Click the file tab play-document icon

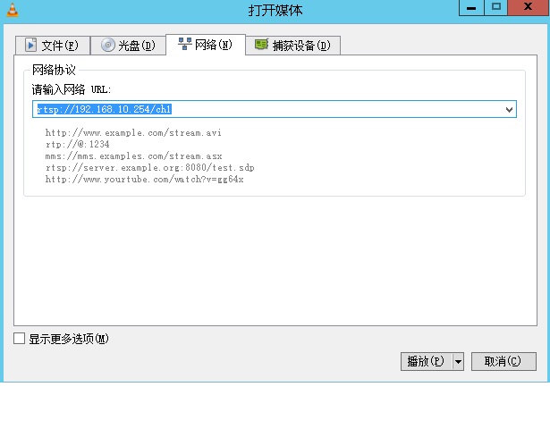31,45
